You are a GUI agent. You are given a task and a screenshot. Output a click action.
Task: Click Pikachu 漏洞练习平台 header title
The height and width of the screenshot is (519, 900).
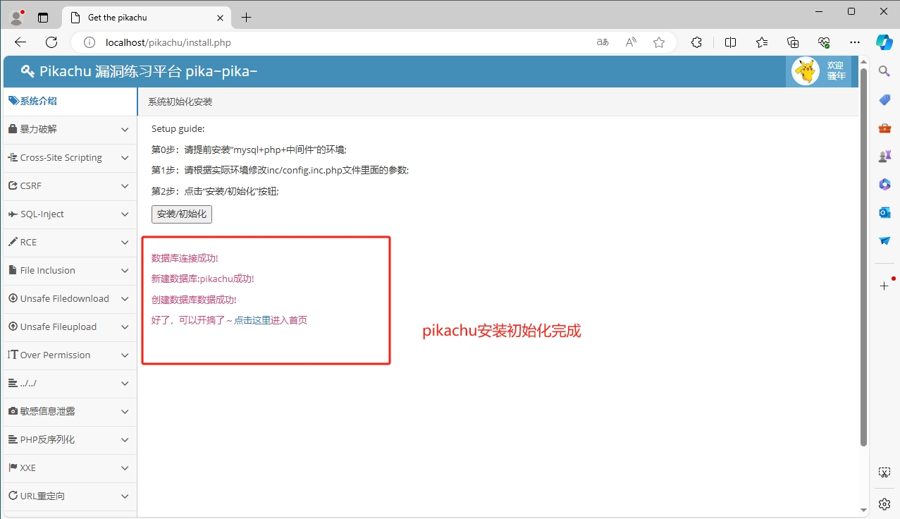pyautogui.click(x=140, y=71)
